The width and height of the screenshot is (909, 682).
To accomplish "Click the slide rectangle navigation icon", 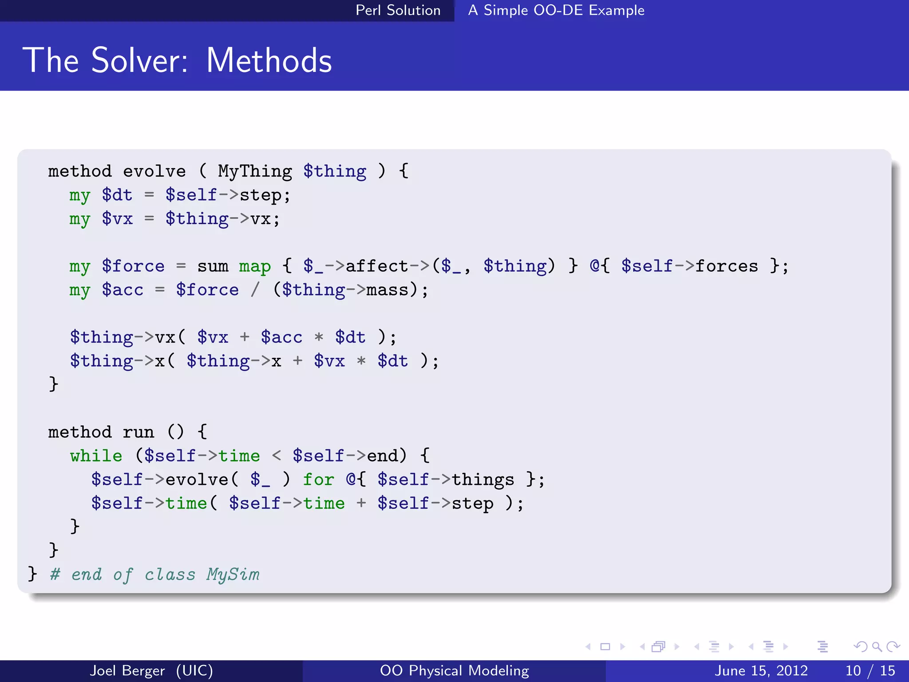I will (605, 646).
